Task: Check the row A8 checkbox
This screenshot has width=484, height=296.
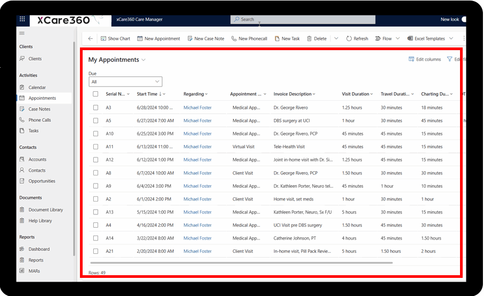Action: pyautogui.click(x=96, y=173)
